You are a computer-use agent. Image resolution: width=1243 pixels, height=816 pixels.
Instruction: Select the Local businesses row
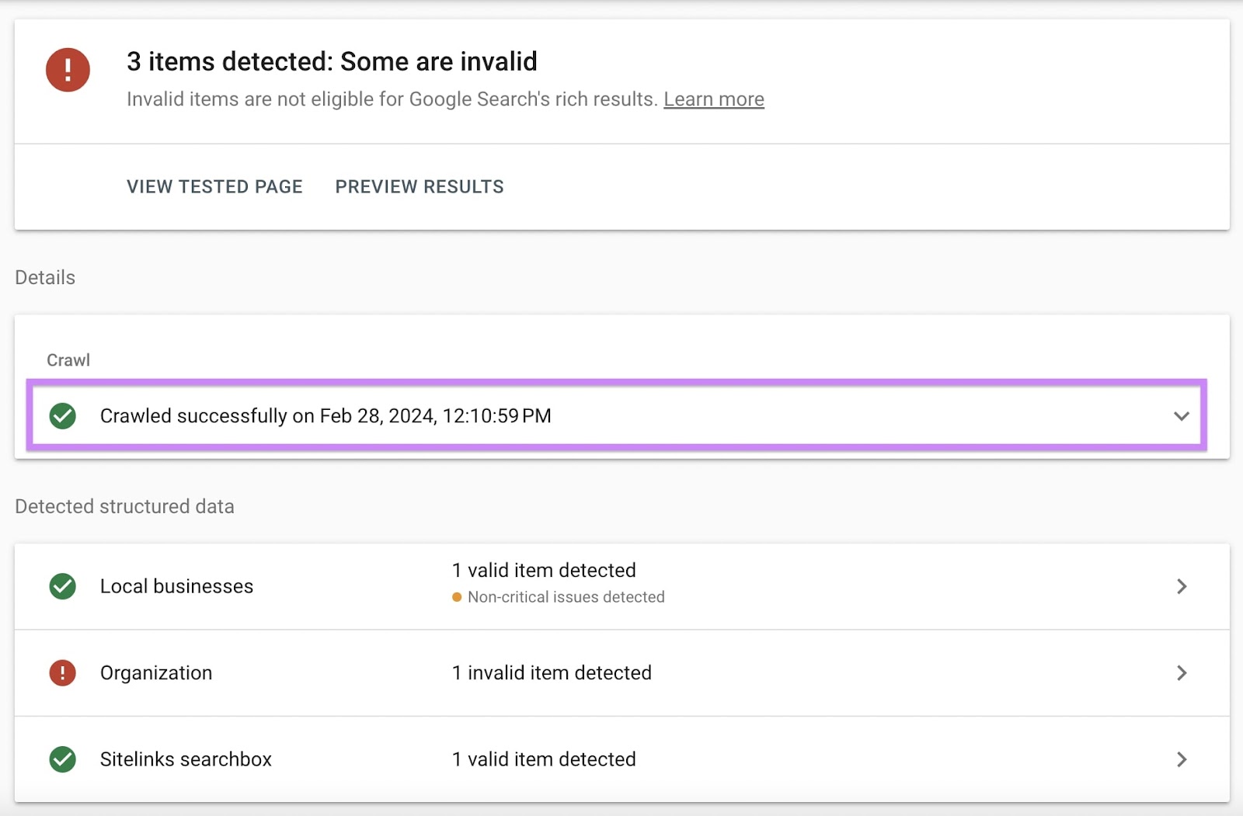click(176, 586)
